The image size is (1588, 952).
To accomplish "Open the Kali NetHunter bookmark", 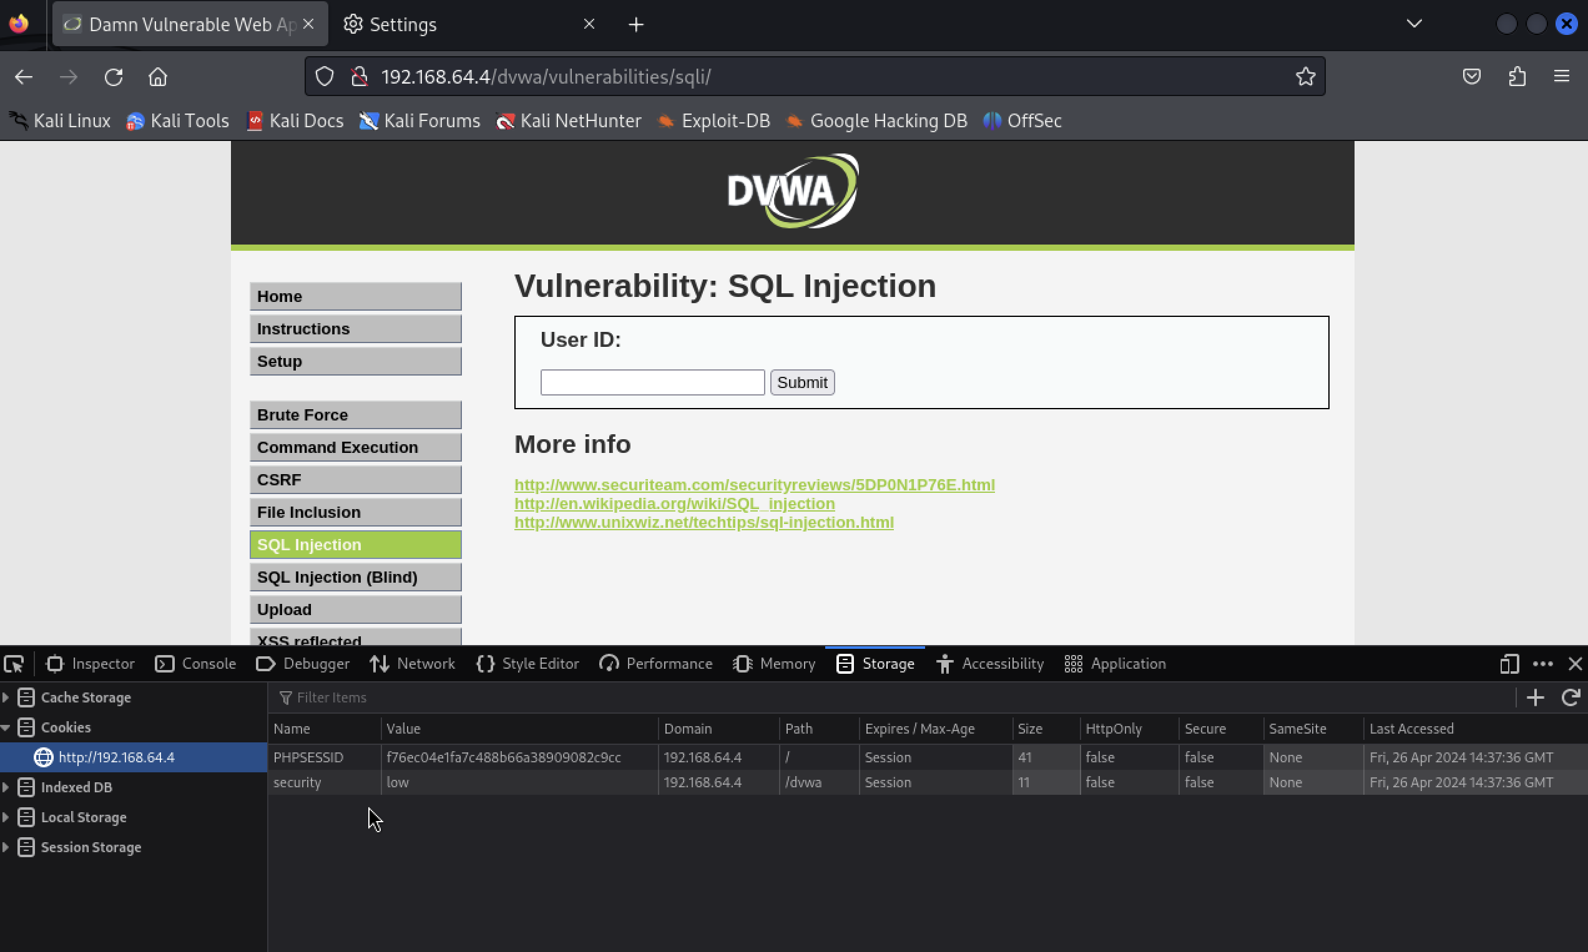I will [x=569, y=120].
